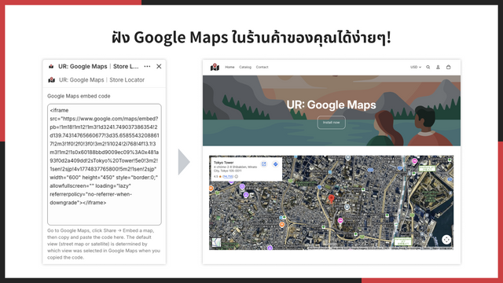The width and height of the screenshot is (503, 283).
Task: Click the help text below embed field
Action: pos(104,244)
